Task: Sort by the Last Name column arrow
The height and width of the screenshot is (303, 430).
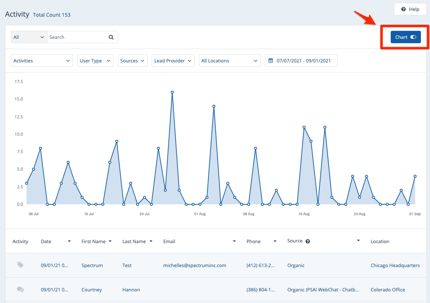Action: (151, 241)
